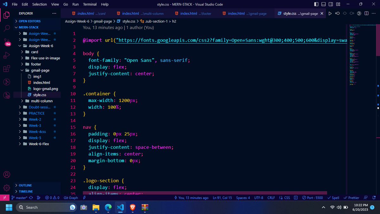
Task: Open the File menu
Action: pyautogui.click(x=15, y=4)
